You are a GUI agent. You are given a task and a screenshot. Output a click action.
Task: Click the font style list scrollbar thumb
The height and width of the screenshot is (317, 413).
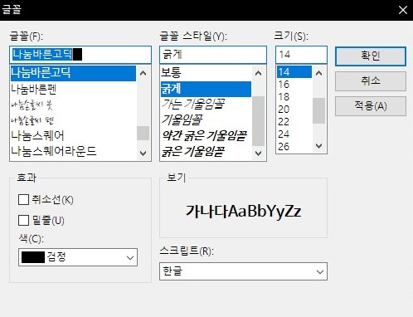258,121
